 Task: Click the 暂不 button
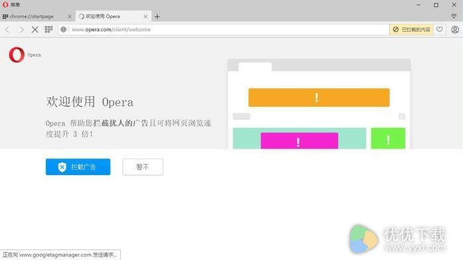[143, 167]
